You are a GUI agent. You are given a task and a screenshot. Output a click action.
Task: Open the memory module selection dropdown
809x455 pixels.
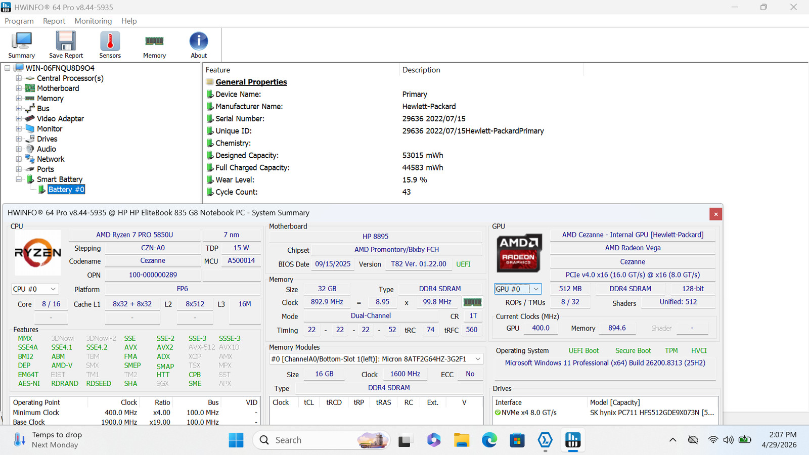pyautogui.click(x=376, y=359)
